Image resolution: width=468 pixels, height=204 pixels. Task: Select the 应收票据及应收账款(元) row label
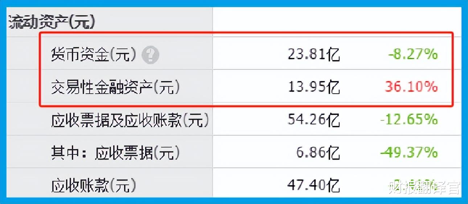click(x=130, y=120)
